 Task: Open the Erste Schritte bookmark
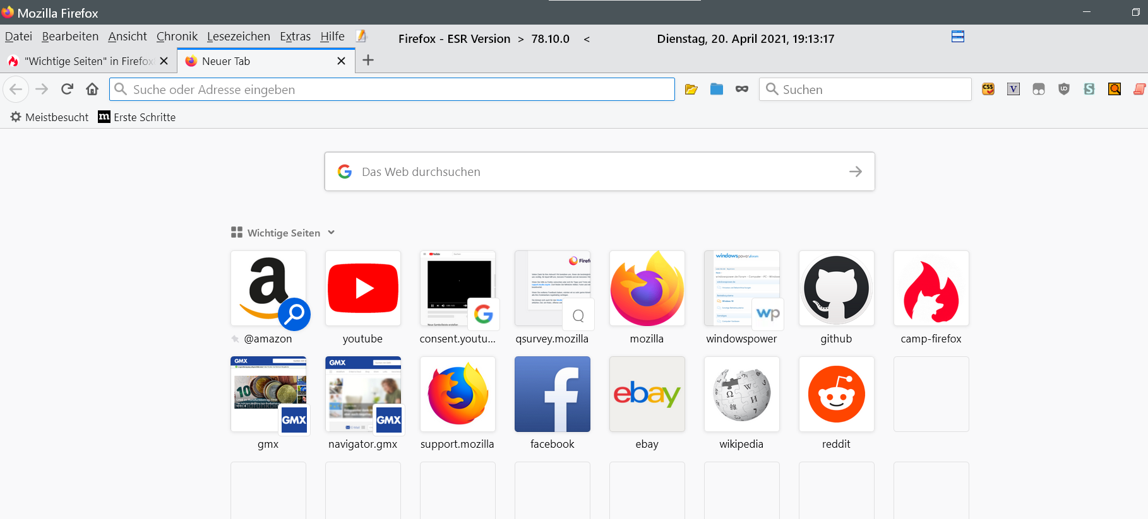point(137,117)
